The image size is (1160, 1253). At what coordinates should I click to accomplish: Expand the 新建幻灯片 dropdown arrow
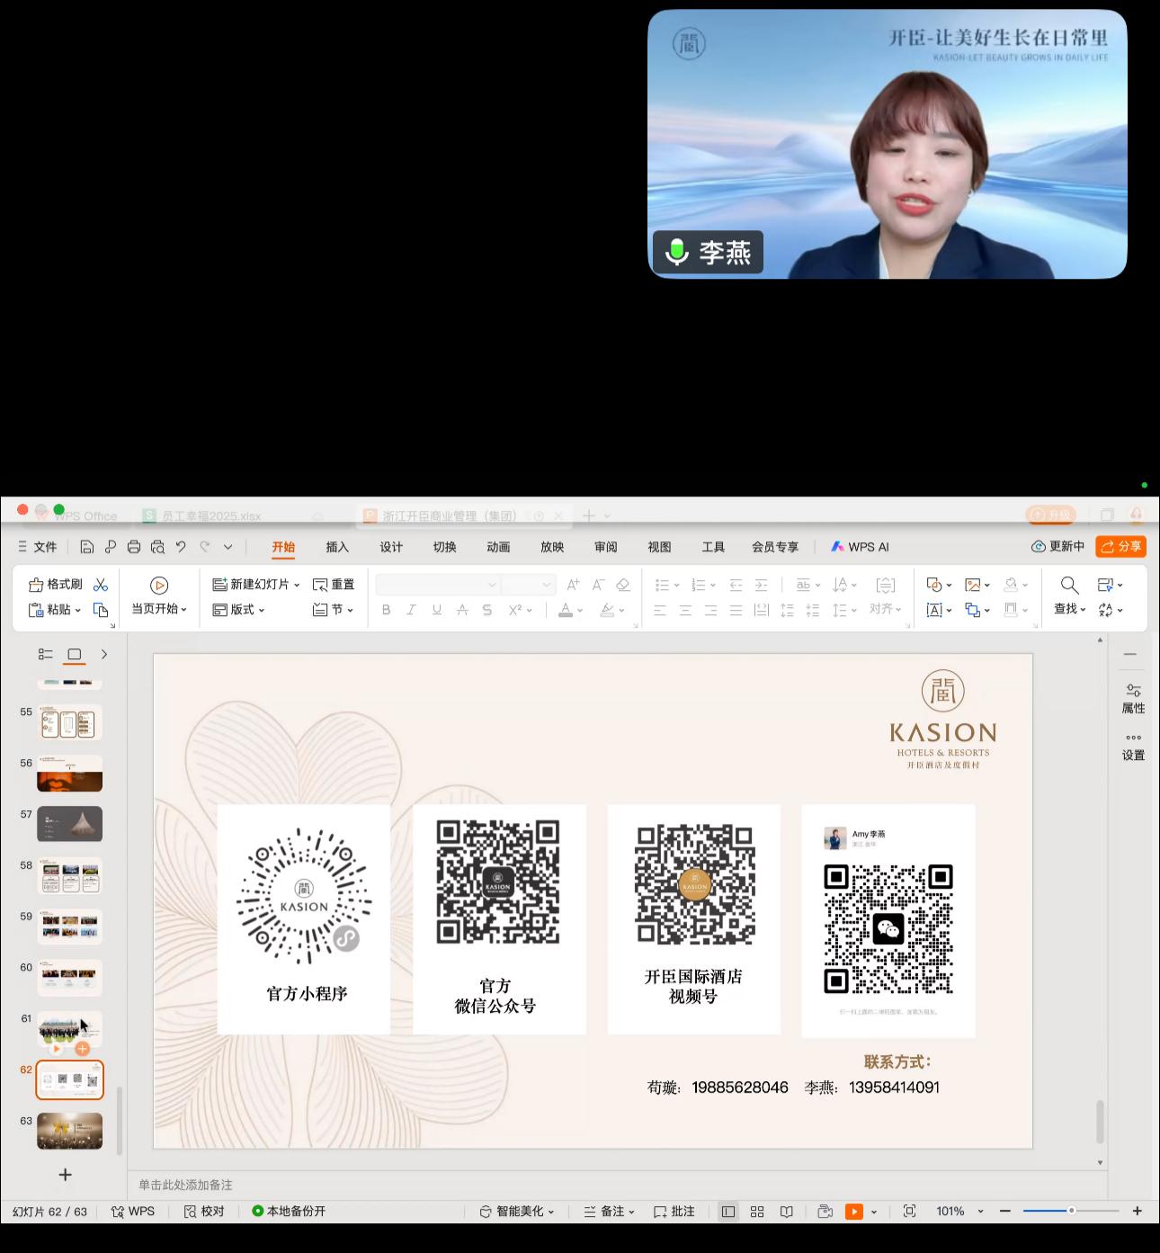[x=297, y=586]
